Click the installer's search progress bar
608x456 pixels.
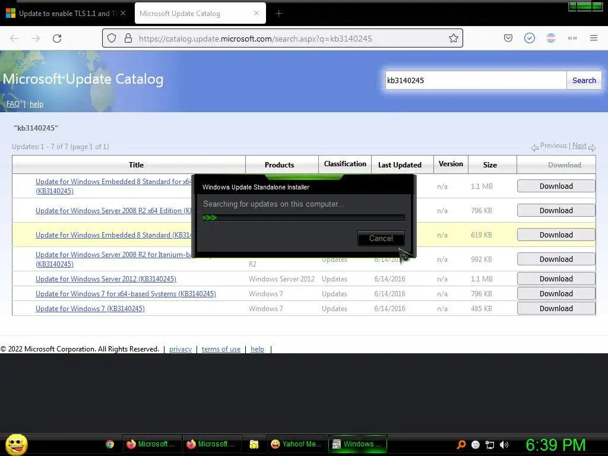click(x=303, y=217)
